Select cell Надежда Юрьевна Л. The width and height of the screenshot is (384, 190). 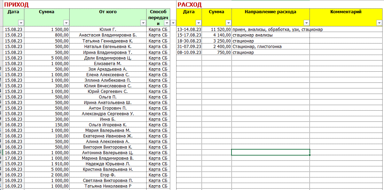tap(108, 164)
